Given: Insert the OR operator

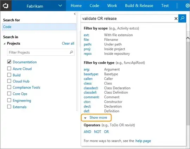Looking at the screenshot, I should (106, 132).
